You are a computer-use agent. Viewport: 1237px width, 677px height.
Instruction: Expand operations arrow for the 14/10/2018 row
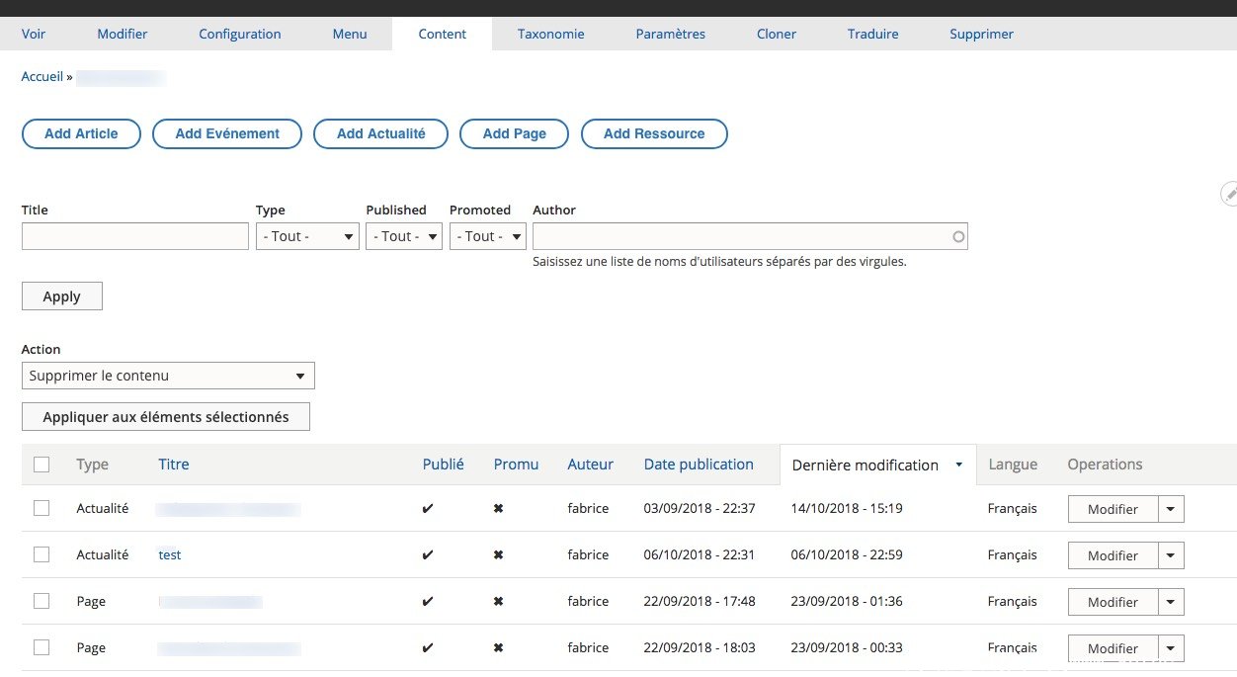(1171, 509)
